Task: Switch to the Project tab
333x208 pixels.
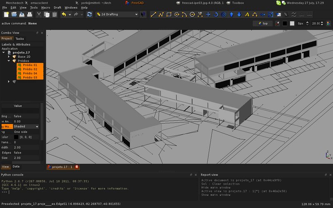Action: coord(7,38)
